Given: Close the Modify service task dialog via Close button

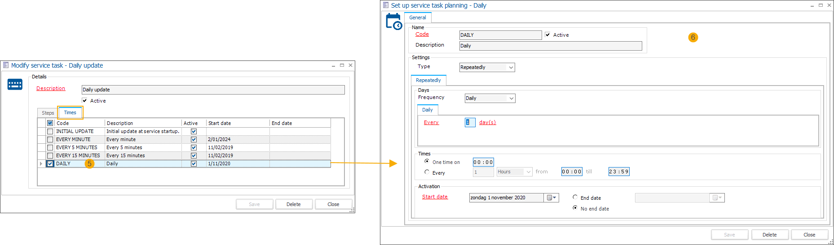Looking at the screenshot, I should (x=333, y=204).
